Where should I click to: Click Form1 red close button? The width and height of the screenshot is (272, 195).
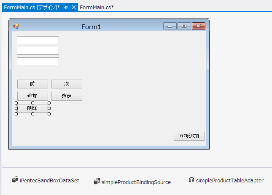(199, 26)
